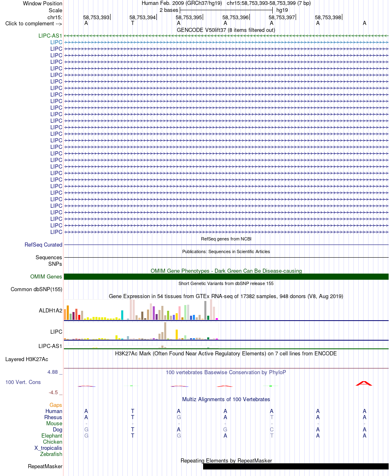The image size is (389, 476).
Task: Click the -4.5 PhyloP scale value
Action: (x=53, y=393)
